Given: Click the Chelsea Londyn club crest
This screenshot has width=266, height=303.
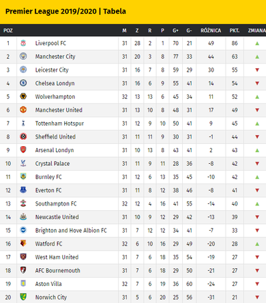Looking at the screenshot, I should [23, 83].
